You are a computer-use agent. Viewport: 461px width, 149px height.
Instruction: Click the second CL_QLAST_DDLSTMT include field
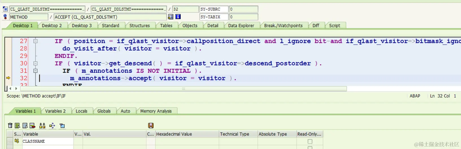128,9
